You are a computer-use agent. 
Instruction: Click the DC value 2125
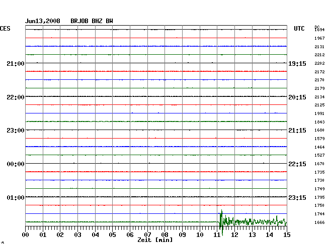pyautogui.click(x=319, y=105)
